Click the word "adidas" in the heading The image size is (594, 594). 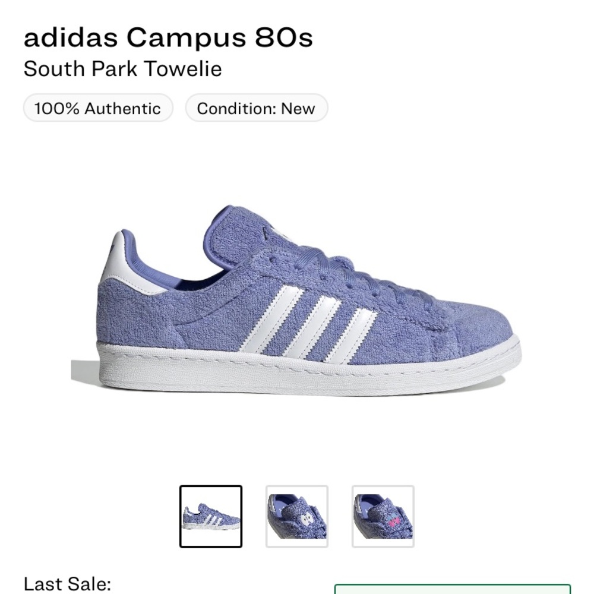point(70,39)
